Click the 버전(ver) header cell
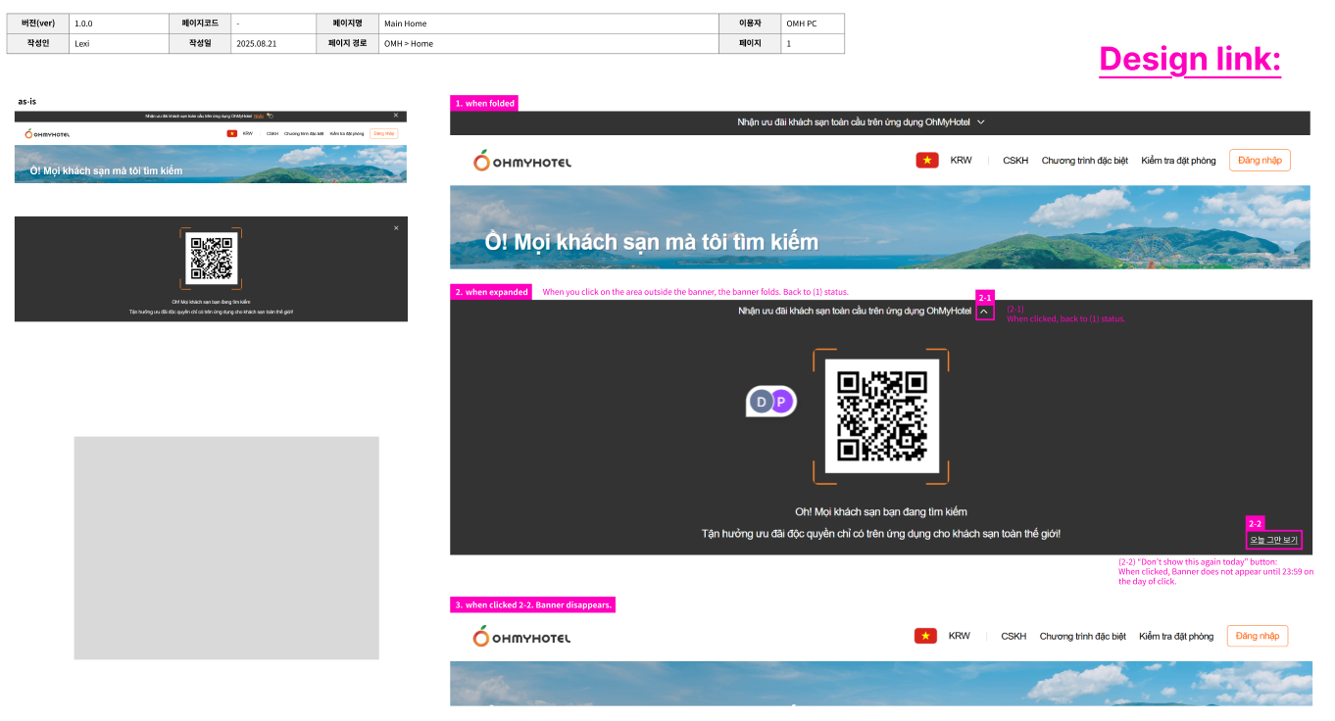The height and width of the screenshot is (721, 1335). [x=38, y=24]
